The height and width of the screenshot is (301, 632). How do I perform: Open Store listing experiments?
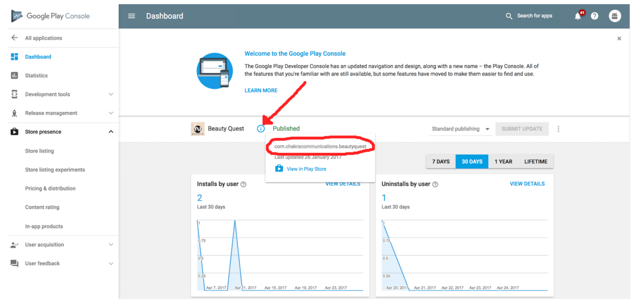point(55,170)
